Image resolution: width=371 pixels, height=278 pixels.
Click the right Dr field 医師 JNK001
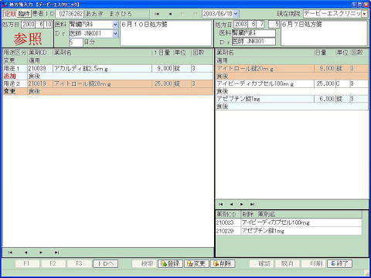pyautogui.click(x=254, y=42)
